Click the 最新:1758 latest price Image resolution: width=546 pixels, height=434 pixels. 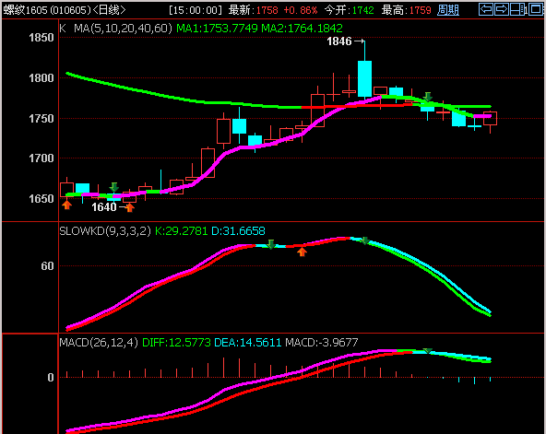[x=253, y=10]
